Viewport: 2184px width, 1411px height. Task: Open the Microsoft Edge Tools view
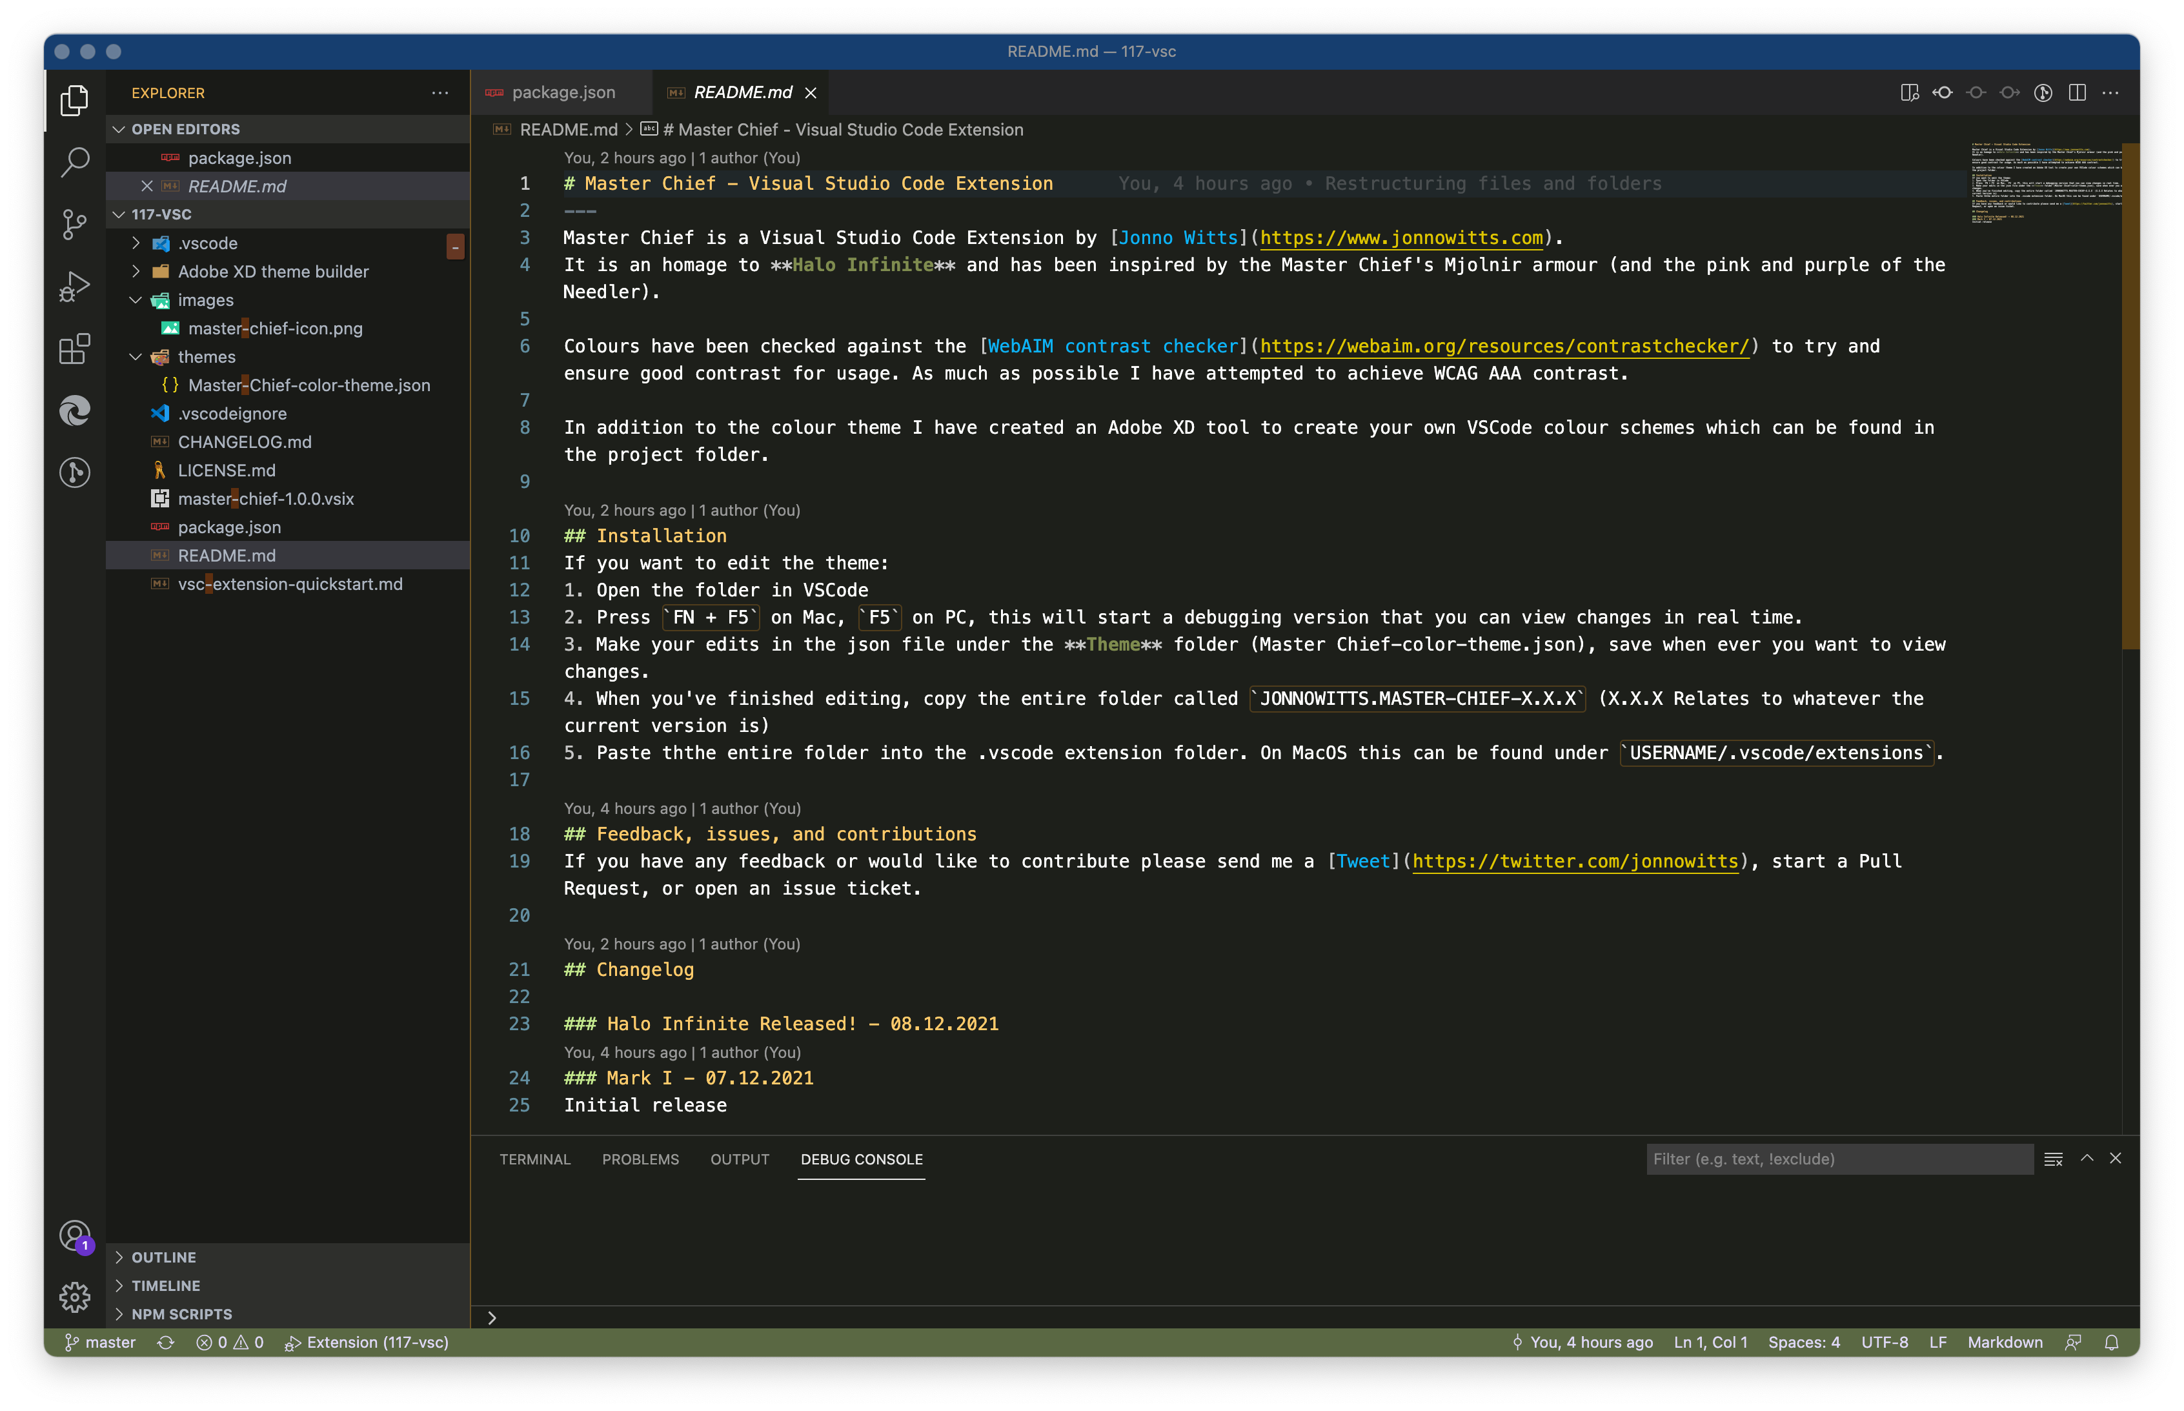(74, 411)
